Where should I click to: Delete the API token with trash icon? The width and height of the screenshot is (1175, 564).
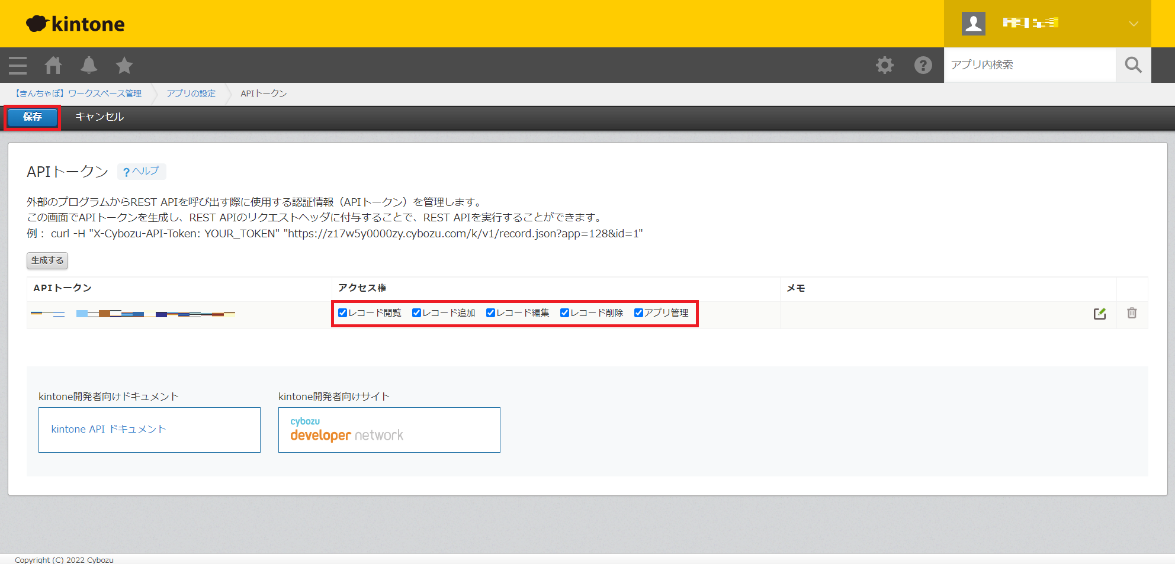(x=1132, y=313)
